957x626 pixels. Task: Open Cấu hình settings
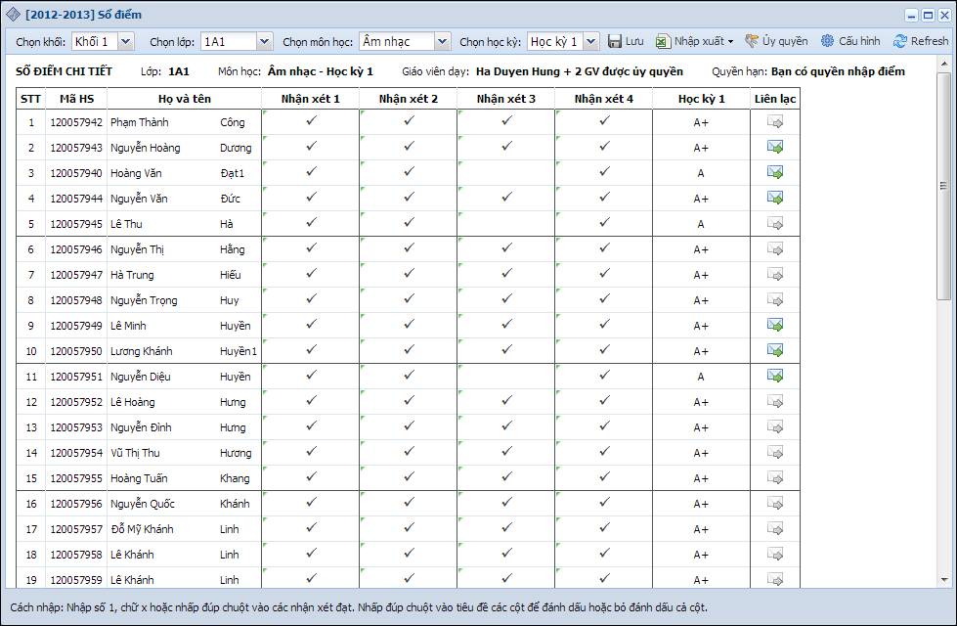(827, 41)
